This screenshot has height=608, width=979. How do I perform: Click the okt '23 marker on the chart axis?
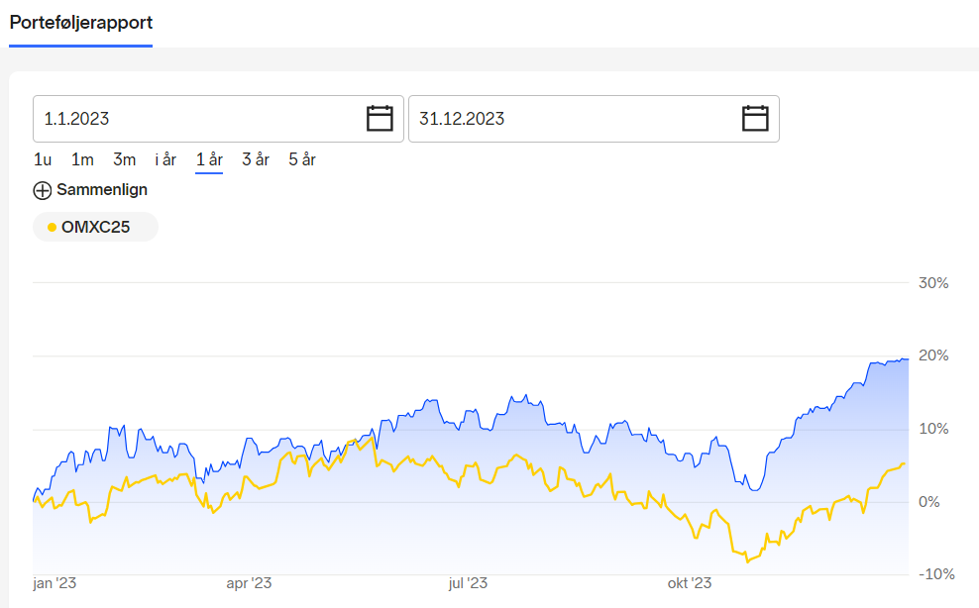(x=690, y=583)
